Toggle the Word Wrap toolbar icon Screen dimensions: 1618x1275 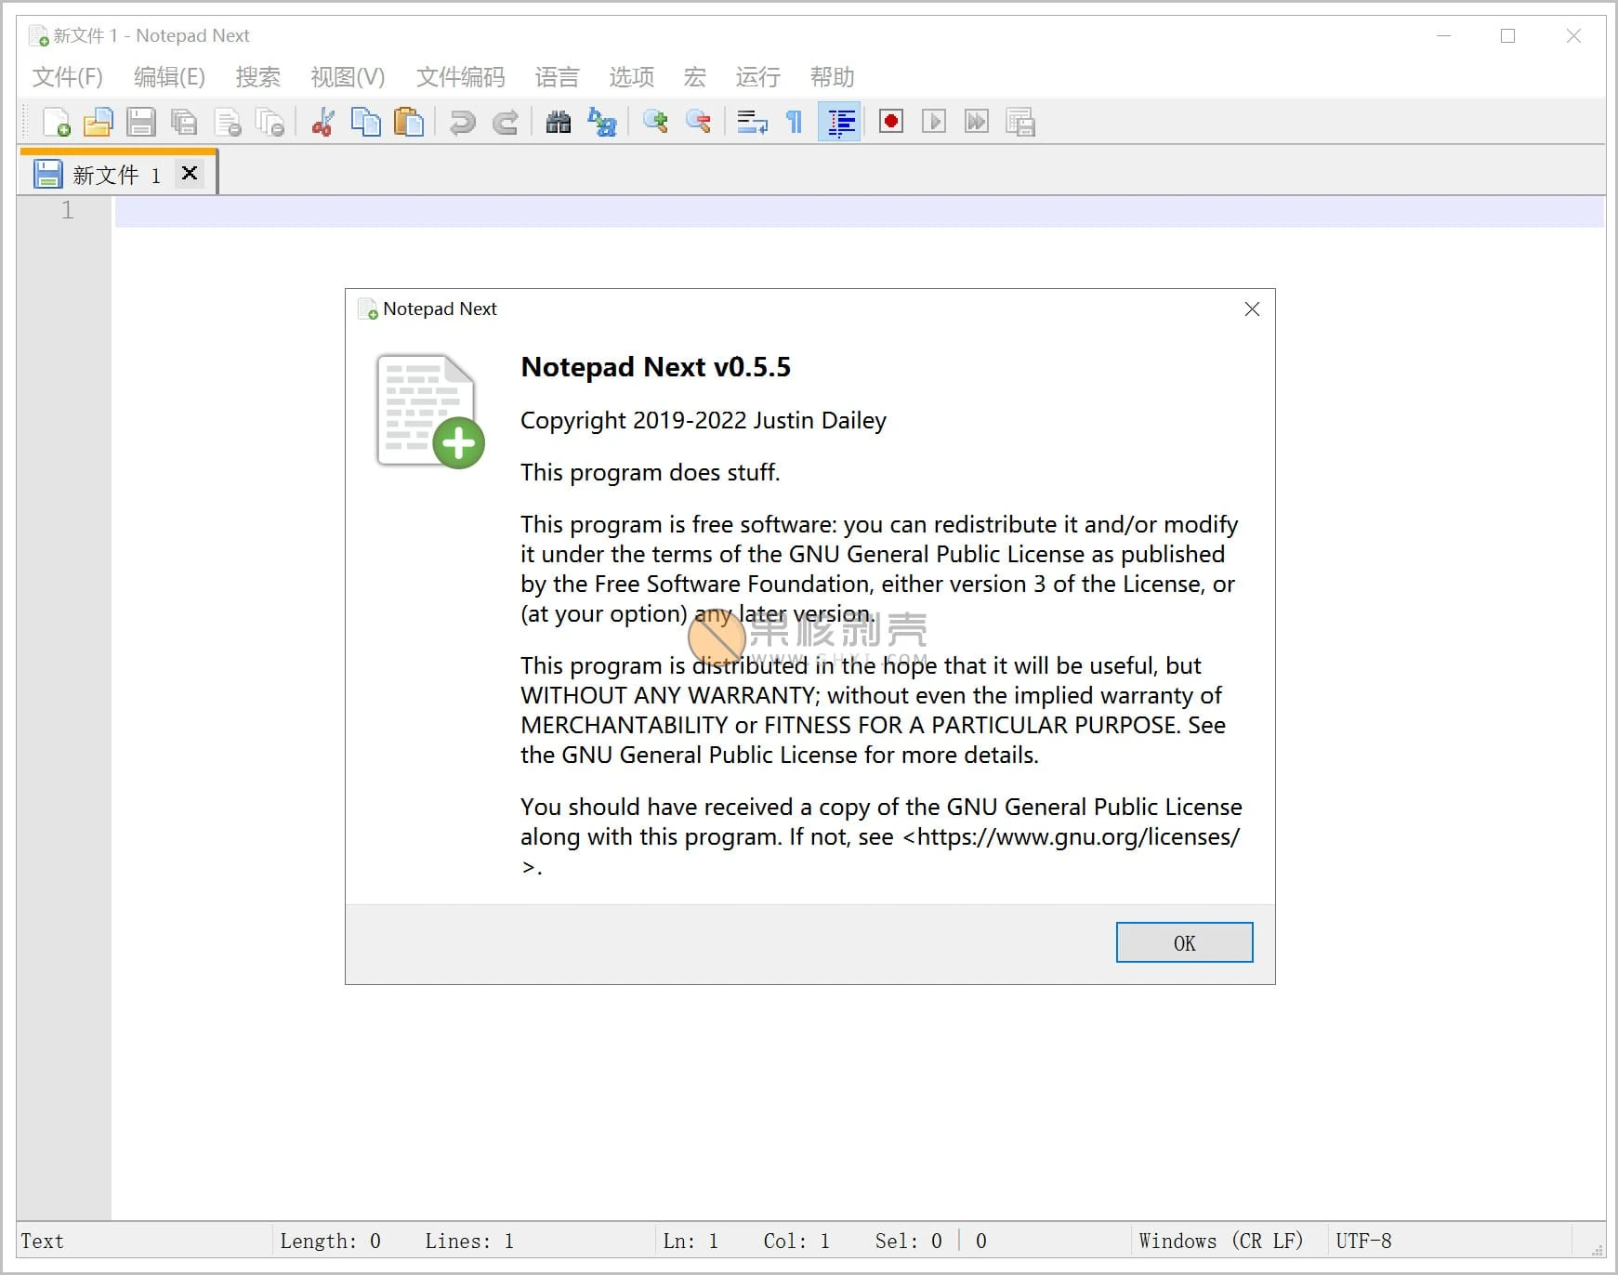coord(752,122)
